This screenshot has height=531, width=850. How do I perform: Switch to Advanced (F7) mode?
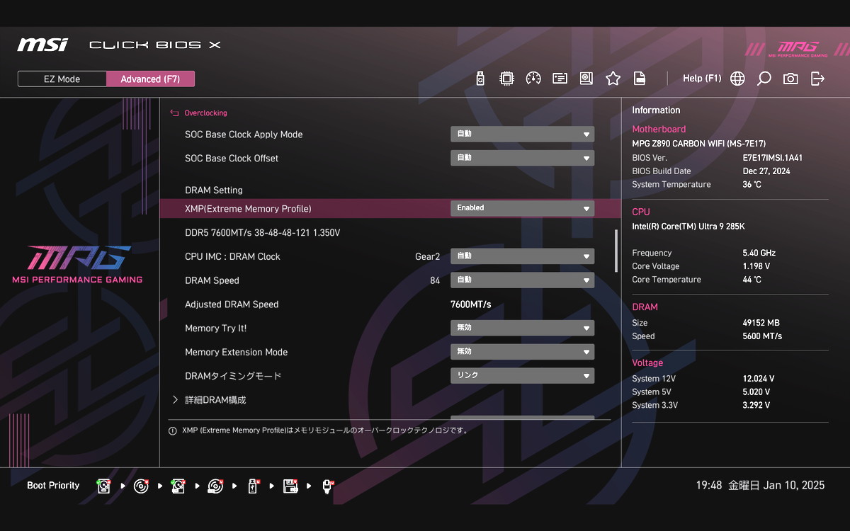point(150,79)
